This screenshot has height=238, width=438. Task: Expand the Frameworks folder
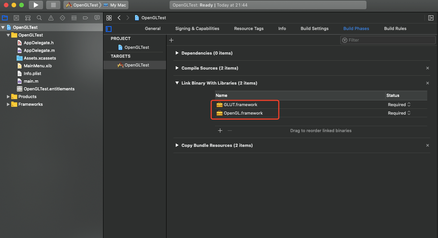8,105
